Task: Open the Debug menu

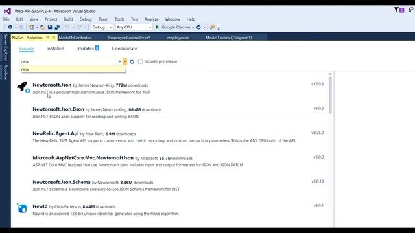Action: [x=86, y=19]
